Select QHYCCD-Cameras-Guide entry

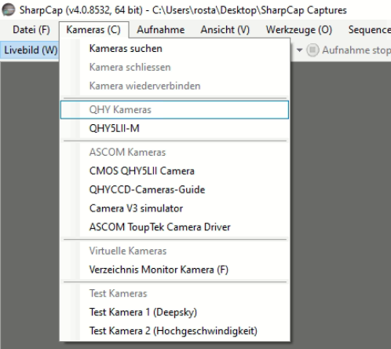174,189
